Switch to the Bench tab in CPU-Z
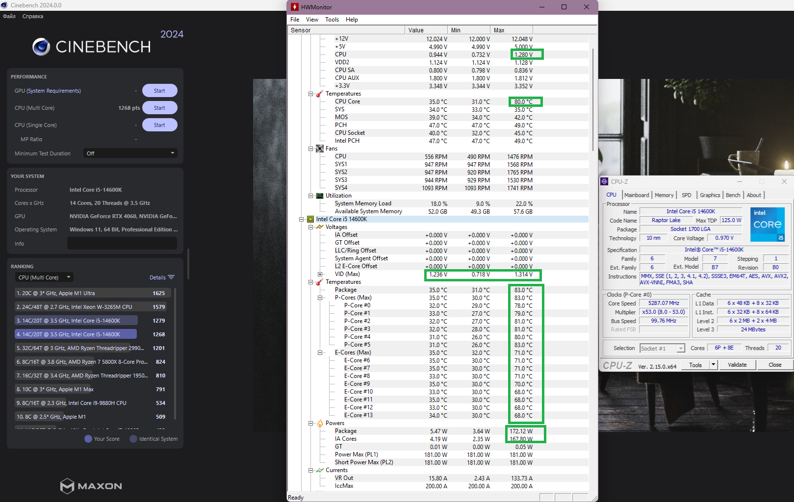 pyautogui.click(x=733, y=195)
